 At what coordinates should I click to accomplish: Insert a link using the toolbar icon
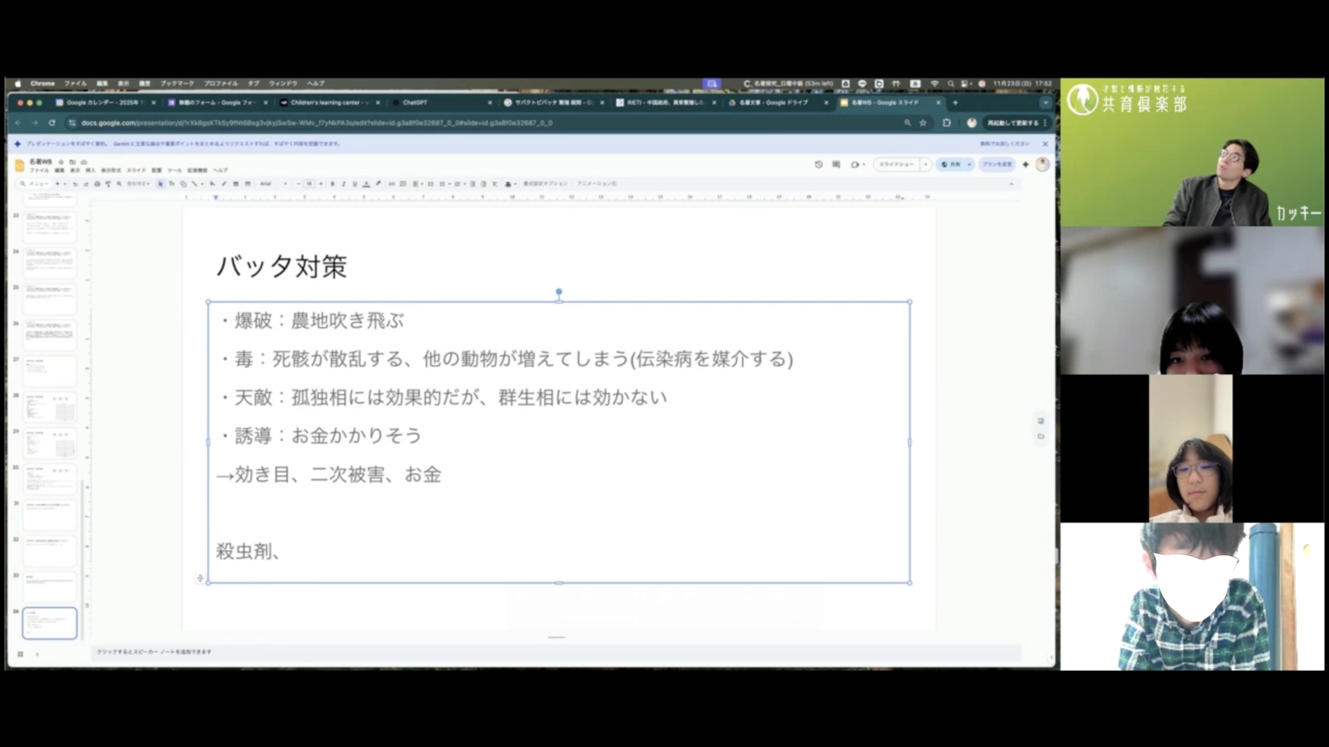pyautogui.click(x=391, y=184)
